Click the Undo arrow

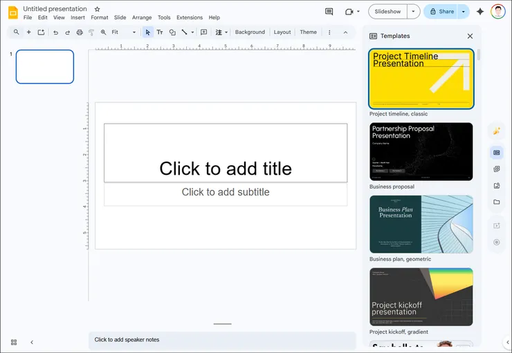click(x=55, y=32)
